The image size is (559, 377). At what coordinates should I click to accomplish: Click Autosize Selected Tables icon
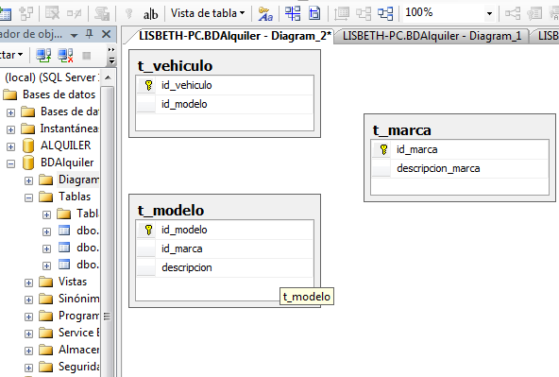[x=342, y=13]
